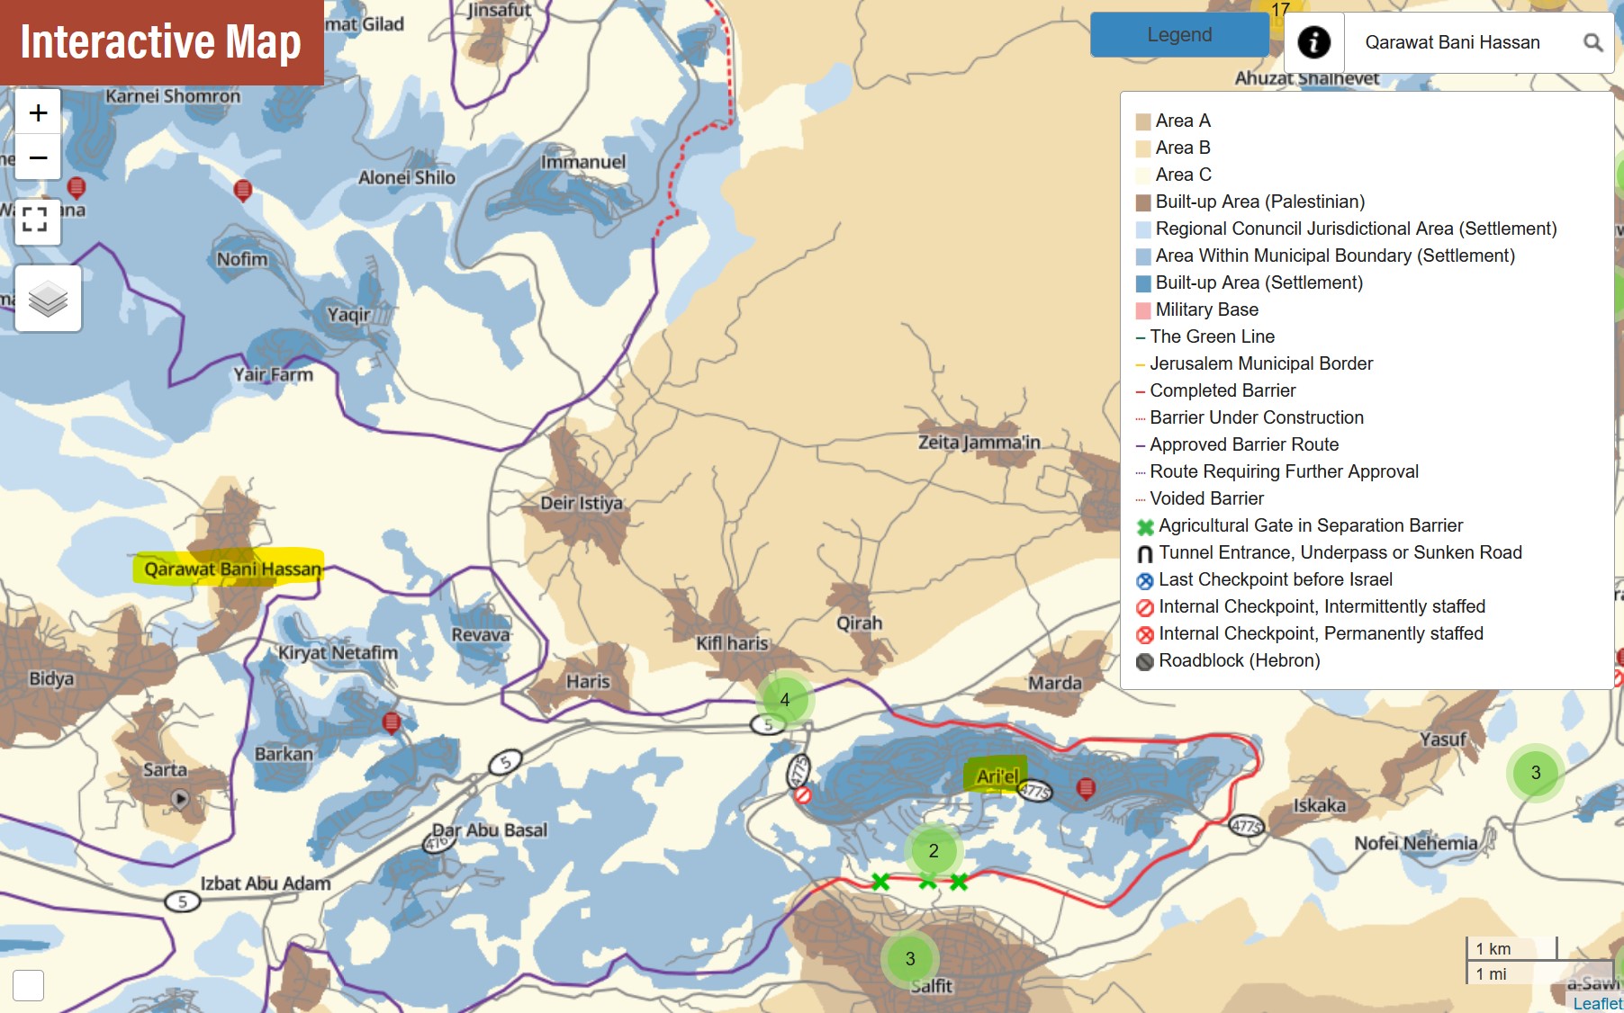Viewport: 1624px width, 1013px height.
Task: Click the leftmost green agricultural gate marker
Action: coord(880,882)
